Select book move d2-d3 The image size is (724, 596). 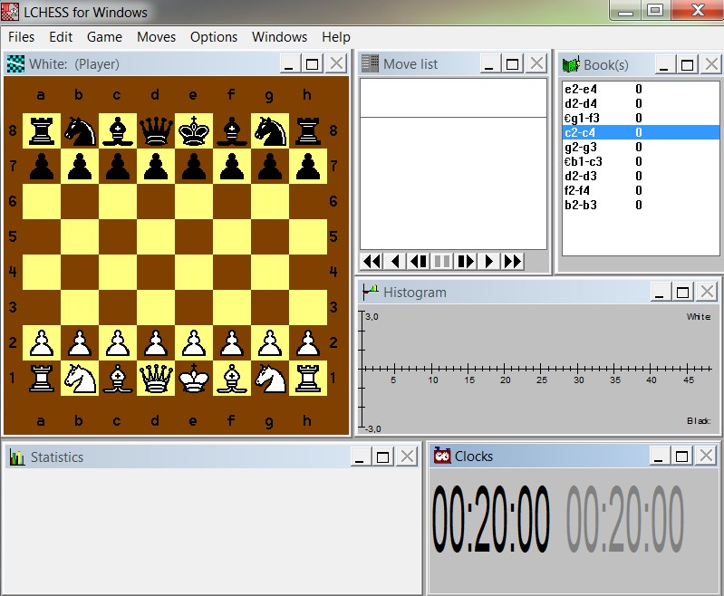[641, 176]
